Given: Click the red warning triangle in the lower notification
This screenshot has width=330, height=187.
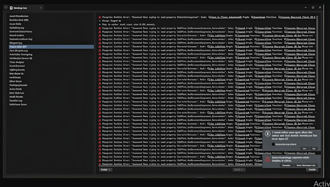Looking at the screenshot, I should [268, 159].
